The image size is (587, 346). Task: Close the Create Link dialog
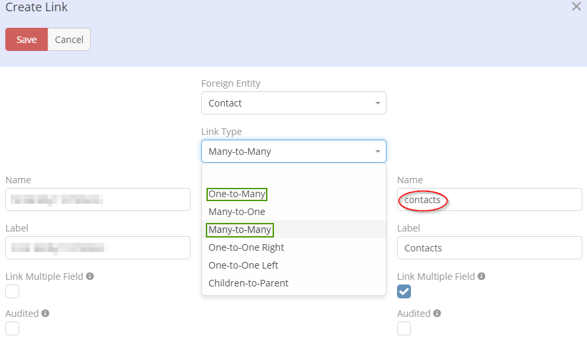coord(576,7)
